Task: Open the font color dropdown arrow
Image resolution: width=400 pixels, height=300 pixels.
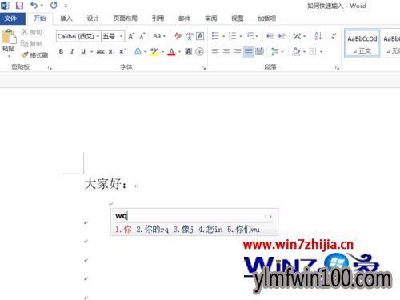Action: (180, 52)
